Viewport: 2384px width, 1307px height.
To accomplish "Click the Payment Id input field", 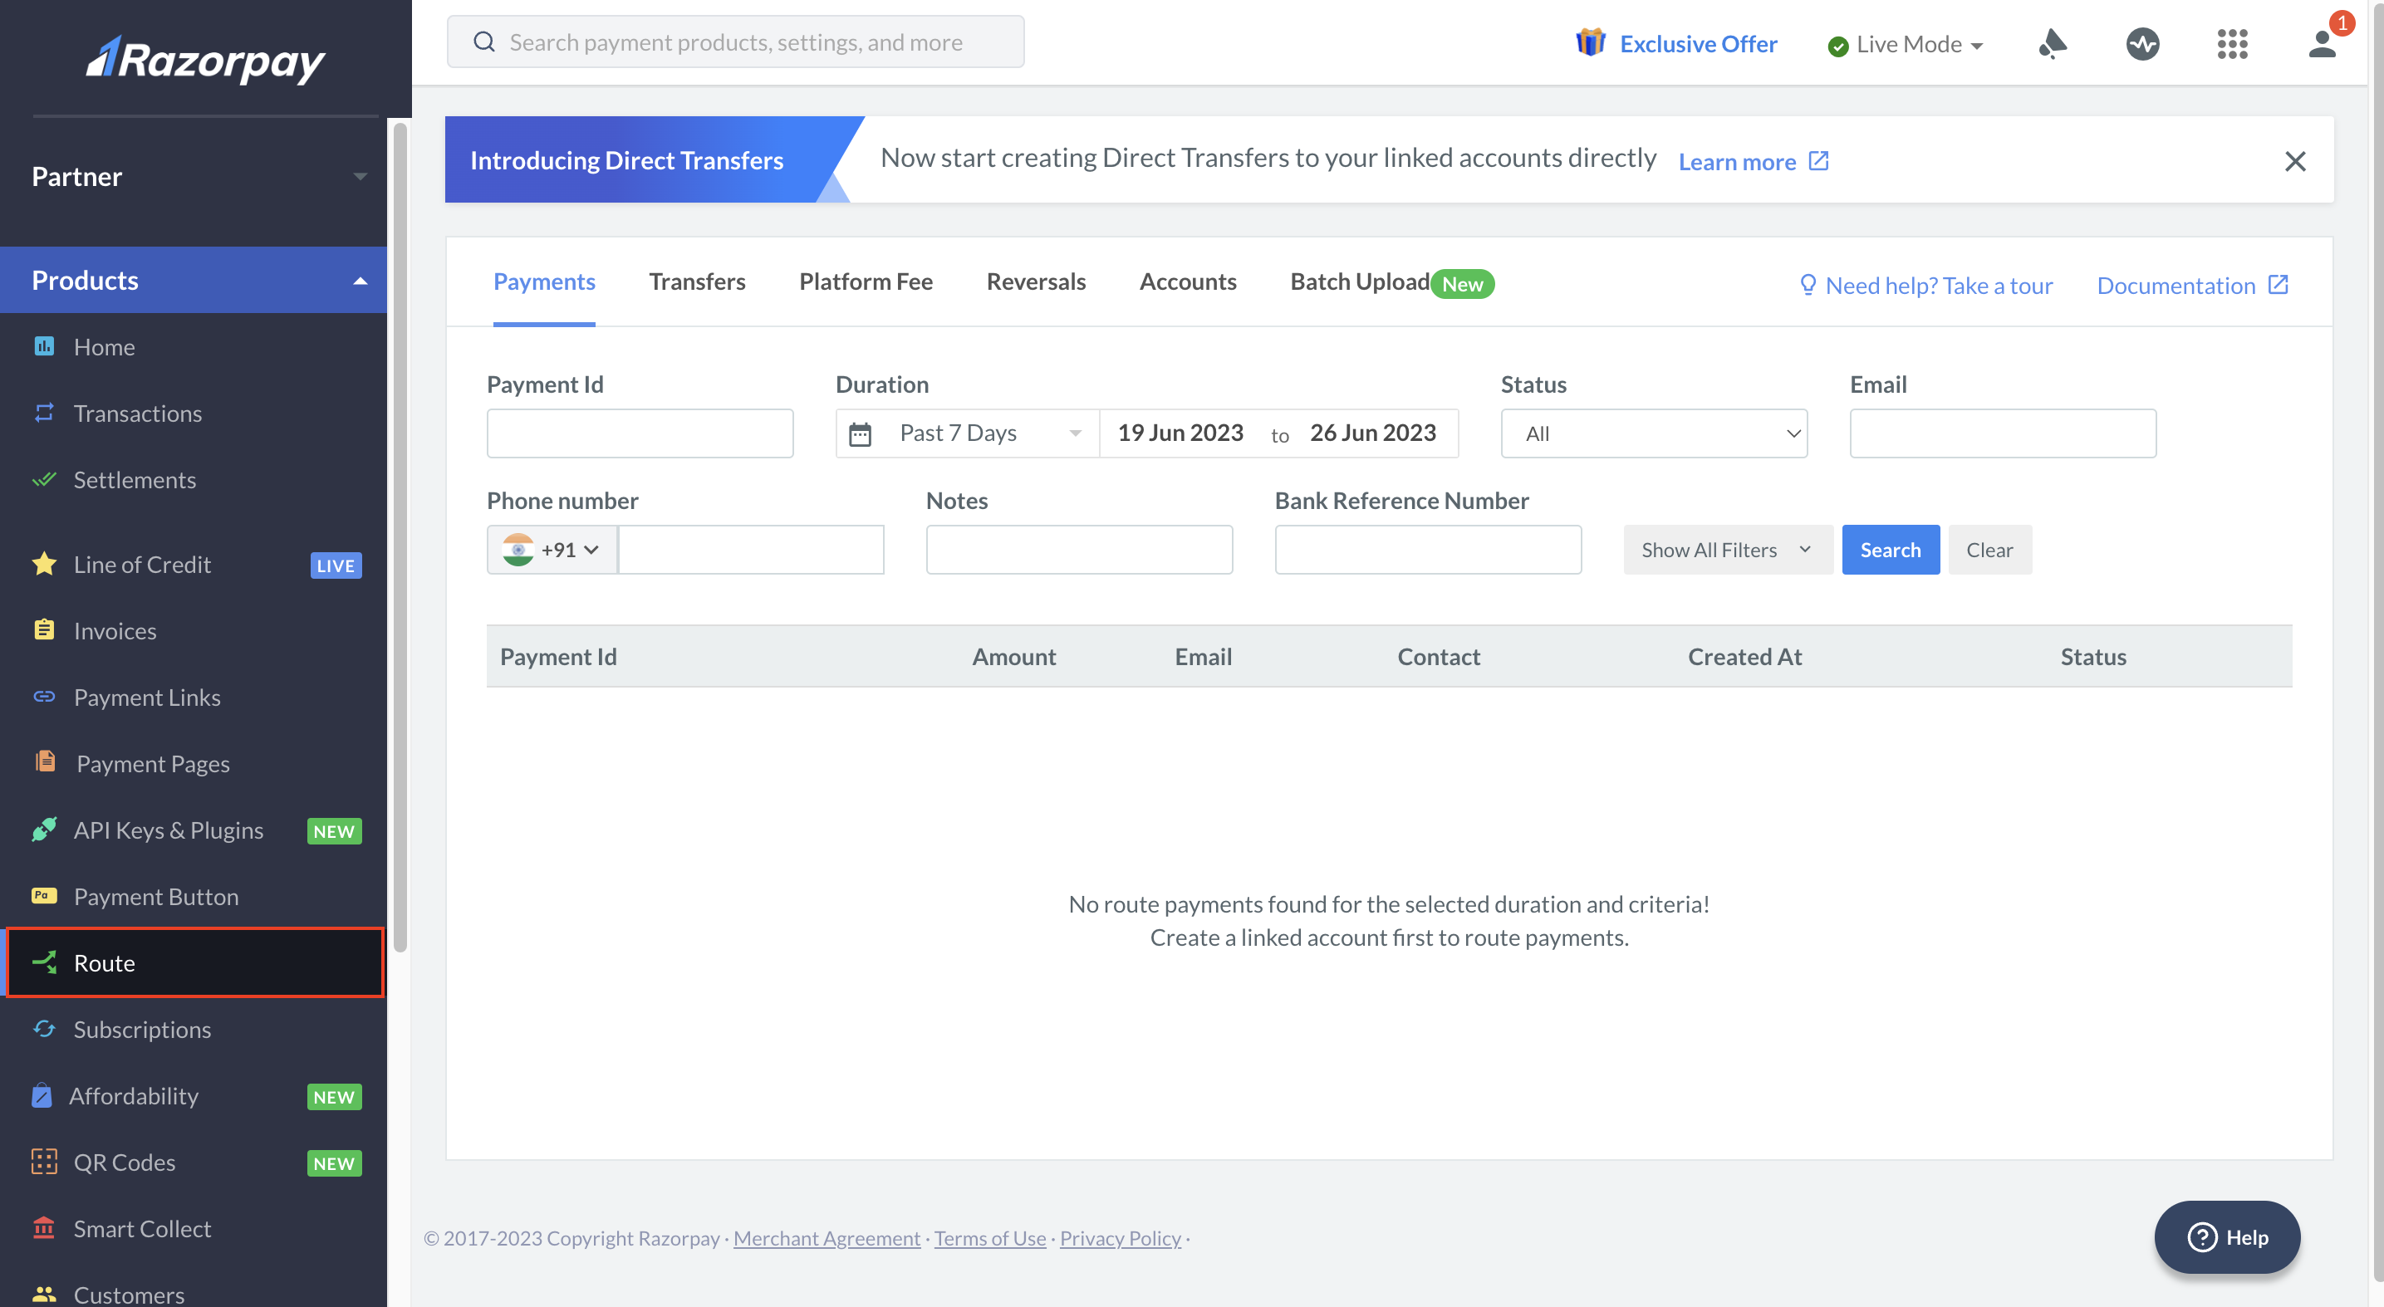I will [x=640, y=433].
